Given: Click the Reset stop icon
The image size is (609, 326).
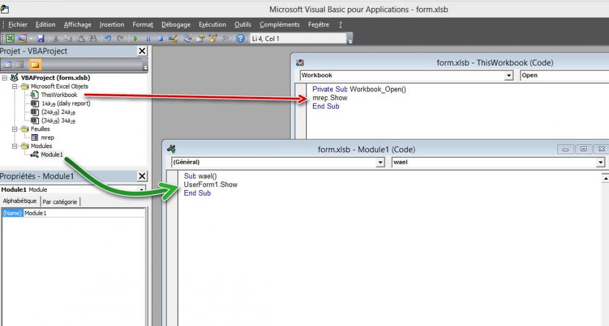Looking at the screenshot, I should (160, 38).
